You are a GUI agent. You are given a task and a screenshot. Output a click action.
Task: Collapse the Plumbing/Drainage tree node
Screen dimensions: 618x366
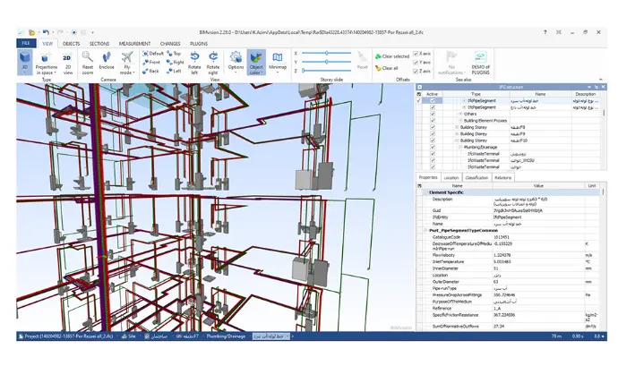[x=460, y=147]
